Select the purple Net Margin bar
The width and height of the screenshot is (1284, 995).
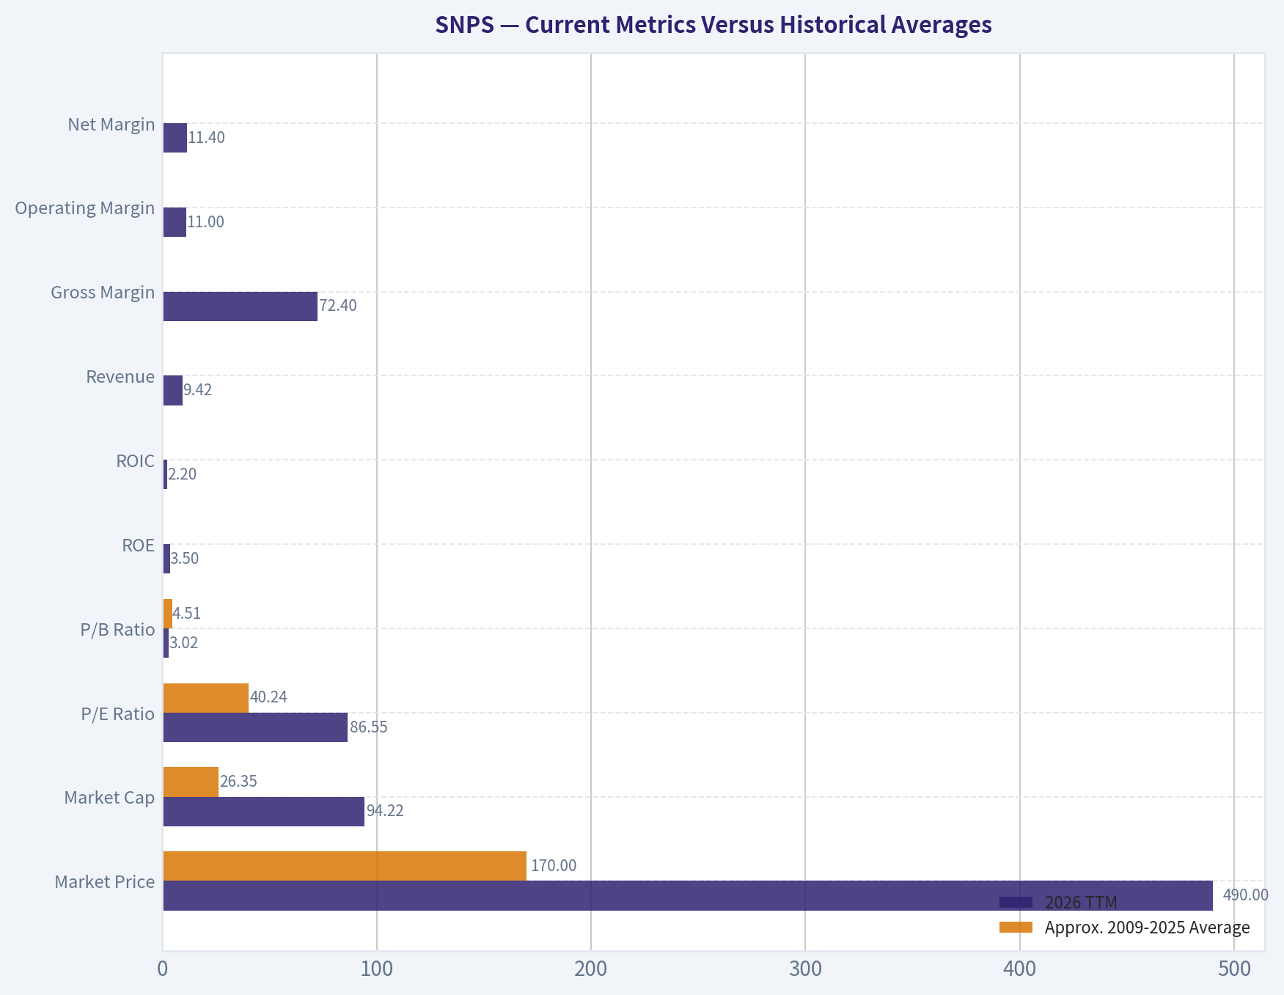pyautogui.click(x=175, y=138)
